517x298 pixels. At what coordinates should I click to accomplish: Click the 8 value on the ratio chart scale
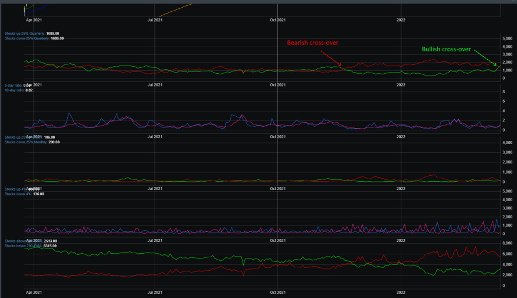click(503, 92)
